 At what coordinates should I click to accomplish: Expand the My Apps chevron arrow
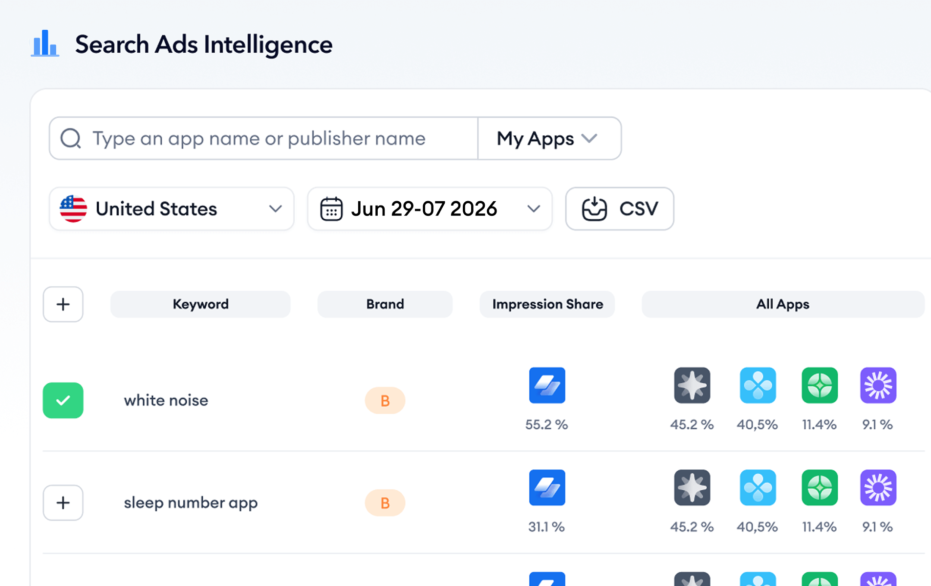[589, 138]
